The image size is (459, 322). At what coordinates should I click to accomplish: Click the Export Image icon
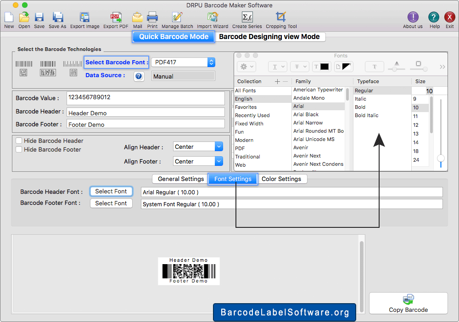84,17
